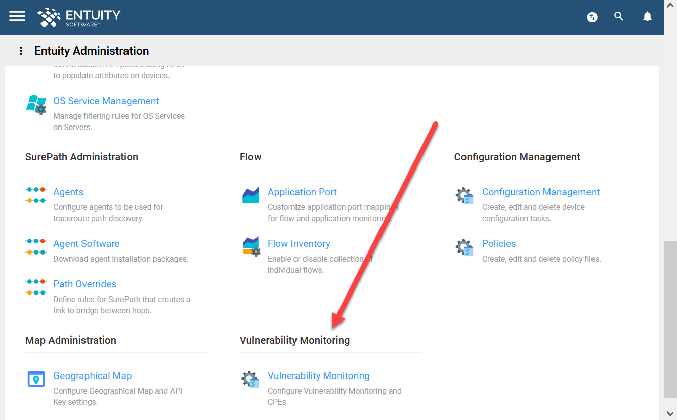
Task: Click the vertical scrollbar thumb
Action: (x=670, y=319)
